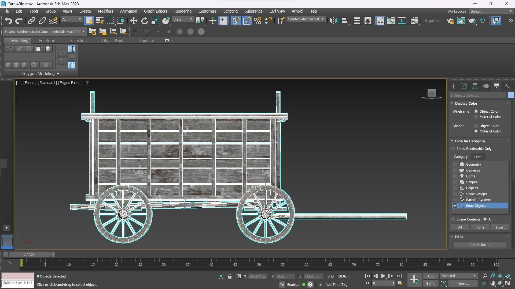Activate the Bind to Space Warp icon
The width and height of the screenshot is (515, 289).
(x=53, y=21)
